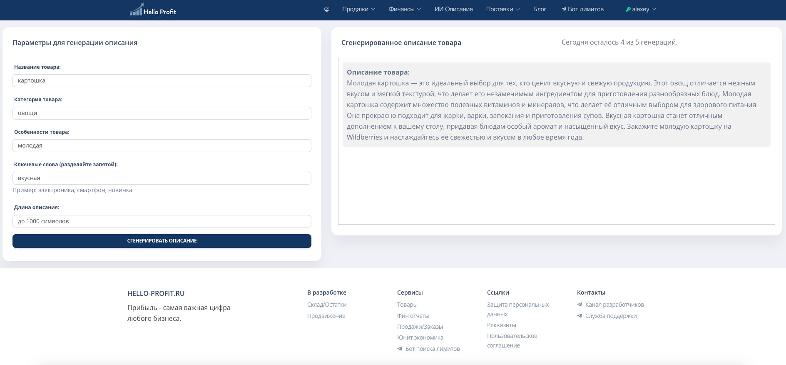Click the Описание товара heading
The image size is (786, 365).
[378, 72]
